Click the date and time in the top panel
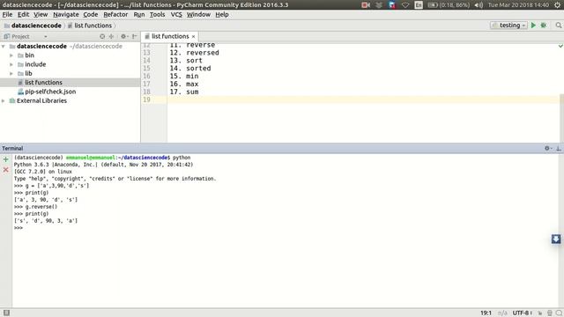 [518, 5]
